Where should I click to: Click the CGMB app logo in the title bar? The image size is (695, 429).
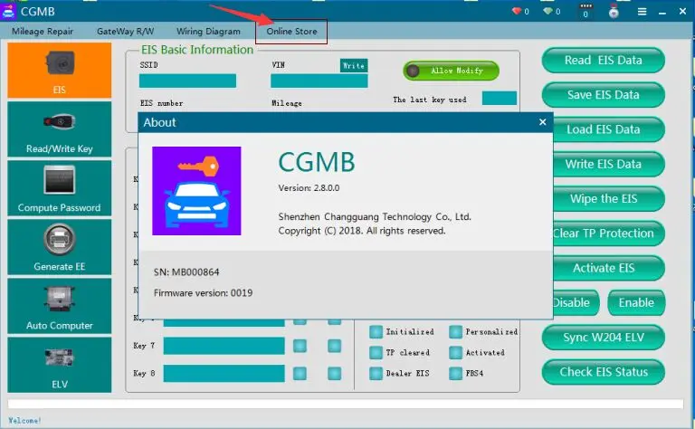tap(8, 11)
